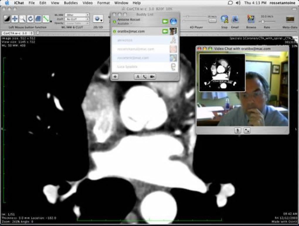Open the WL/WW preset dropdown
The height and width of the screenshot is (226, 299).
[x=77, y=15]
